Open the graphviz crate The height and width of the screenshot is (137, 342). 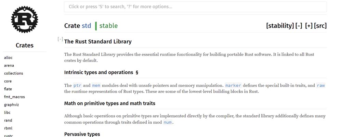click(x=11, y=105)
